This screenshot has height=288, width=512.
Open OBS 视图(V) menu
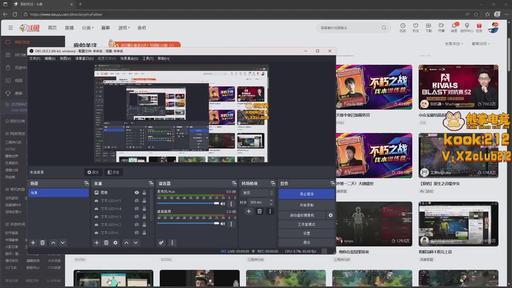pos(65,58)
